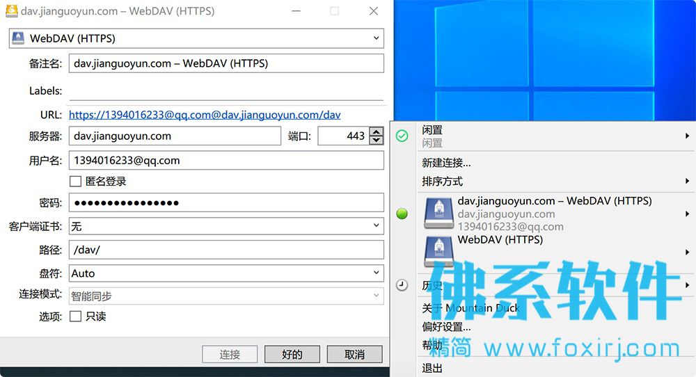Click the 路径 /dav/ input field
Screen dimensions: 696x377
click(226, 250)
